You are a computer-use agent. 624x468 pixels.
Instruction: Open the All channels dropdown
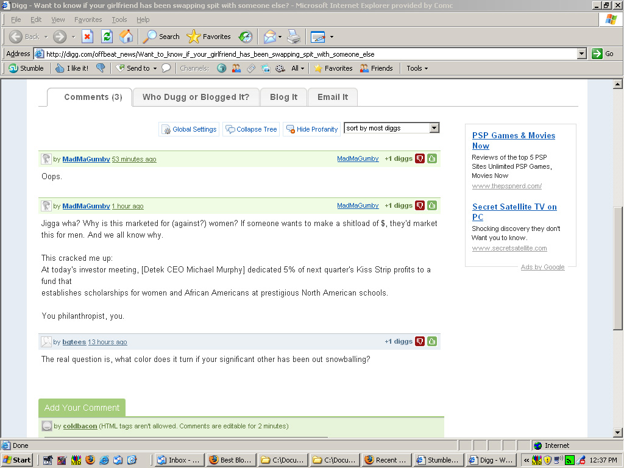[x=297, y=68]
